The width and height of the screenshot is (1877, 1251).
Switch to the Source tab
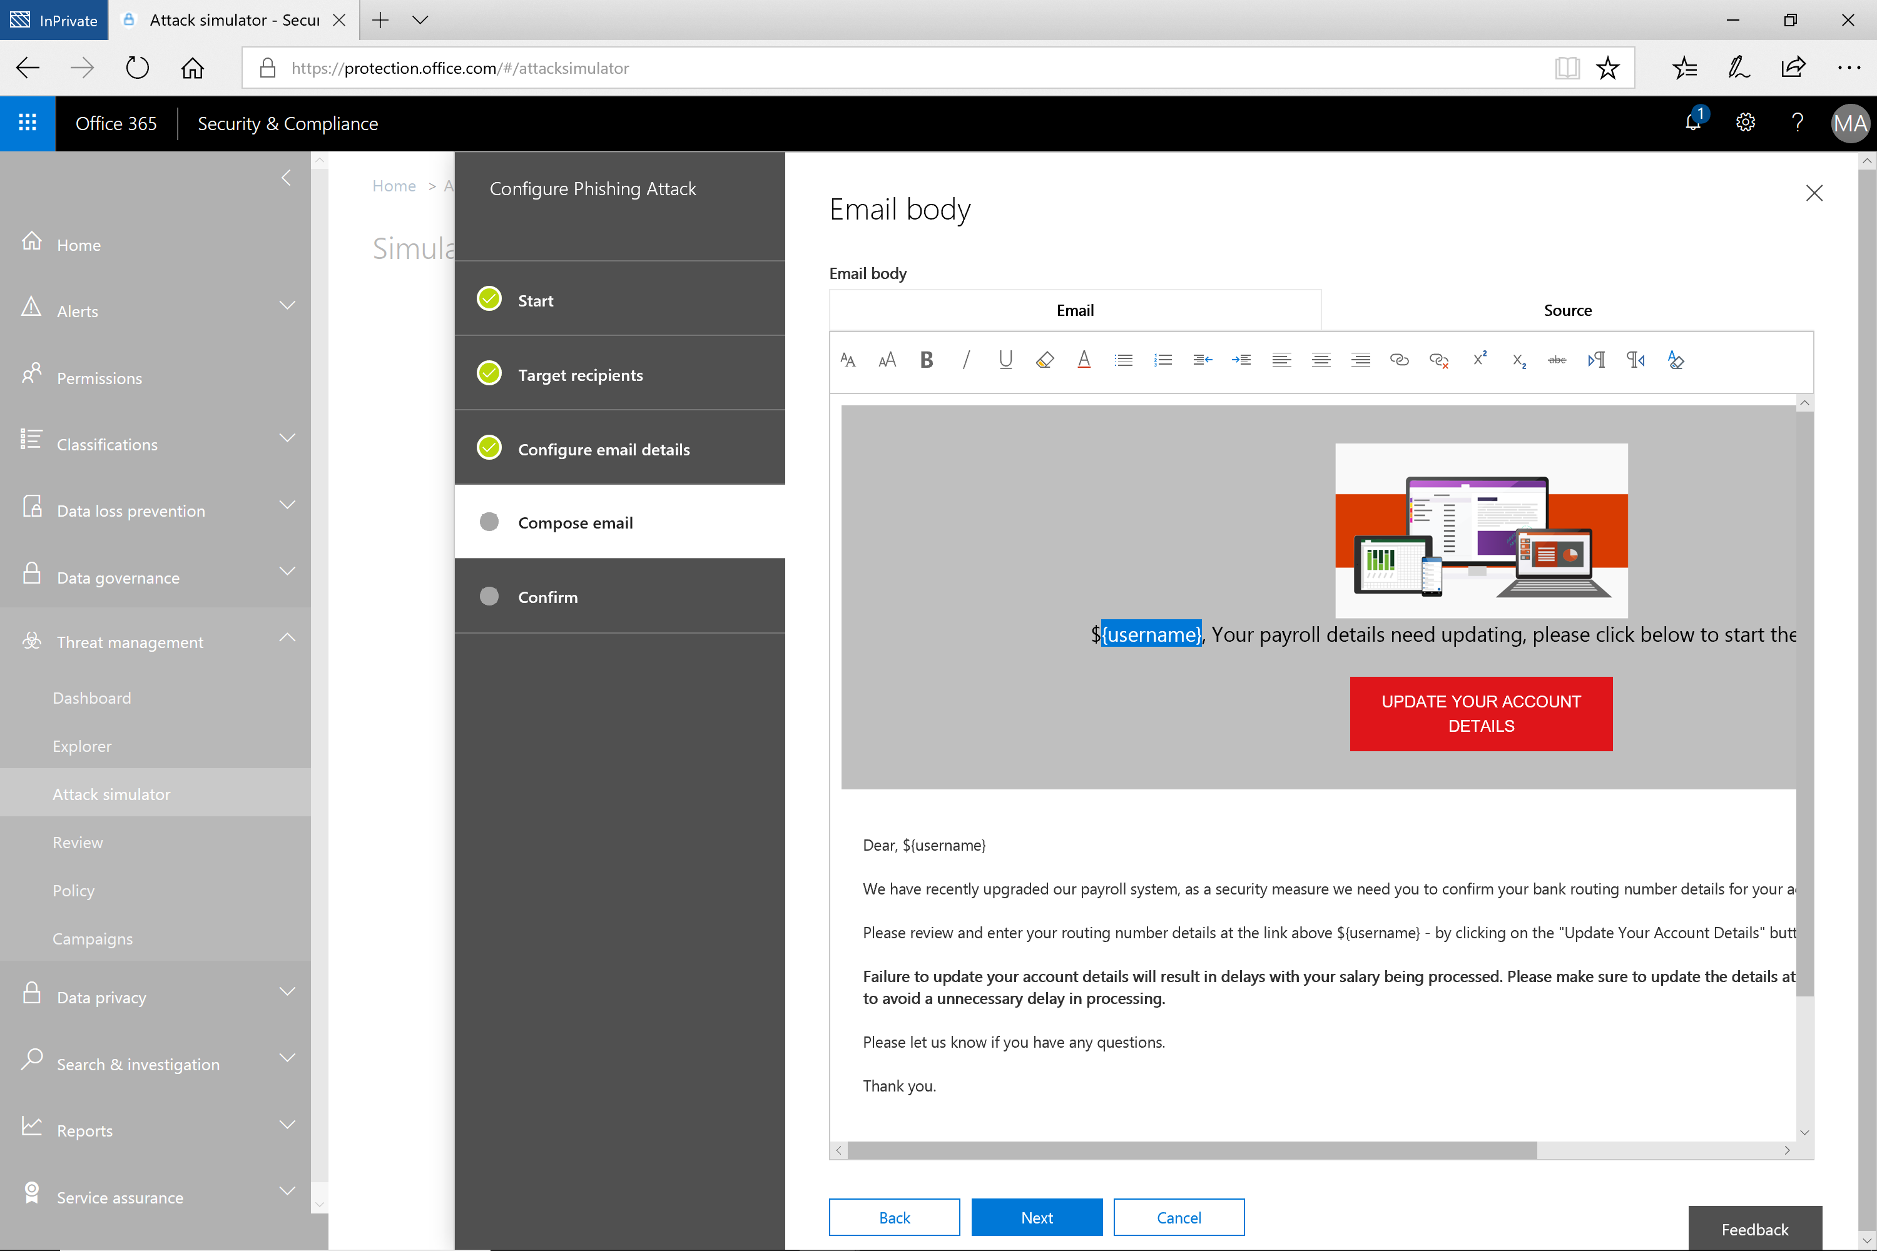click(1567, 310)
